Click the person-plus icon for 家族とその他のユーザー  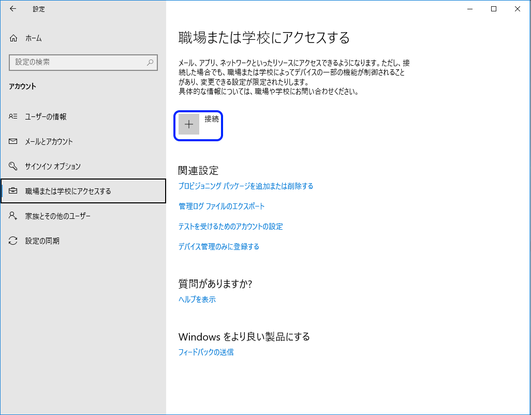(13, 216)
